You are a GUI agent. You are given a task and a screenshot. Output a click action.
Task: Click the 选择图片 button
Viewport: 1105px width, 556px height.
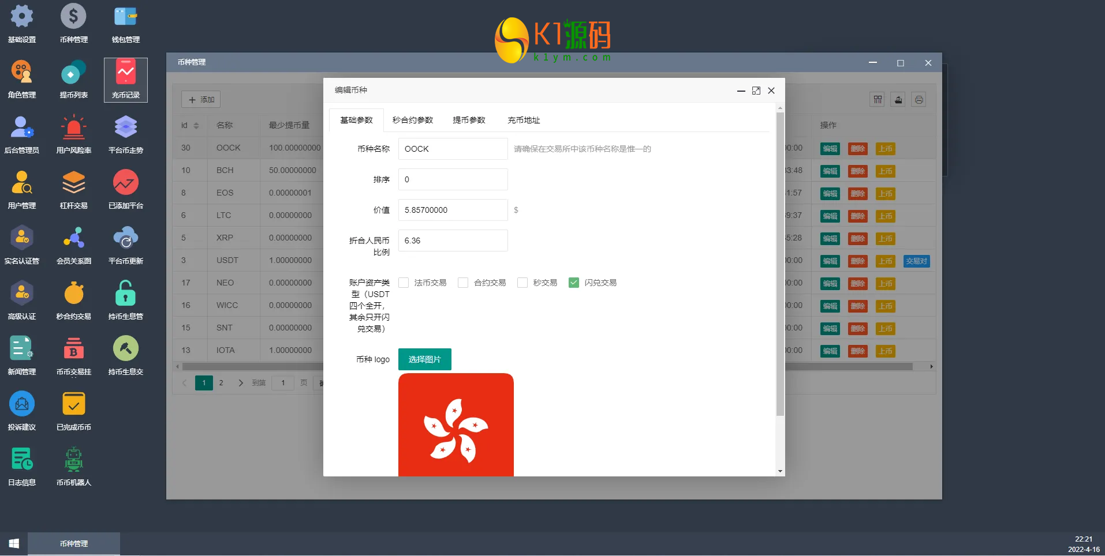click(425, 359)
